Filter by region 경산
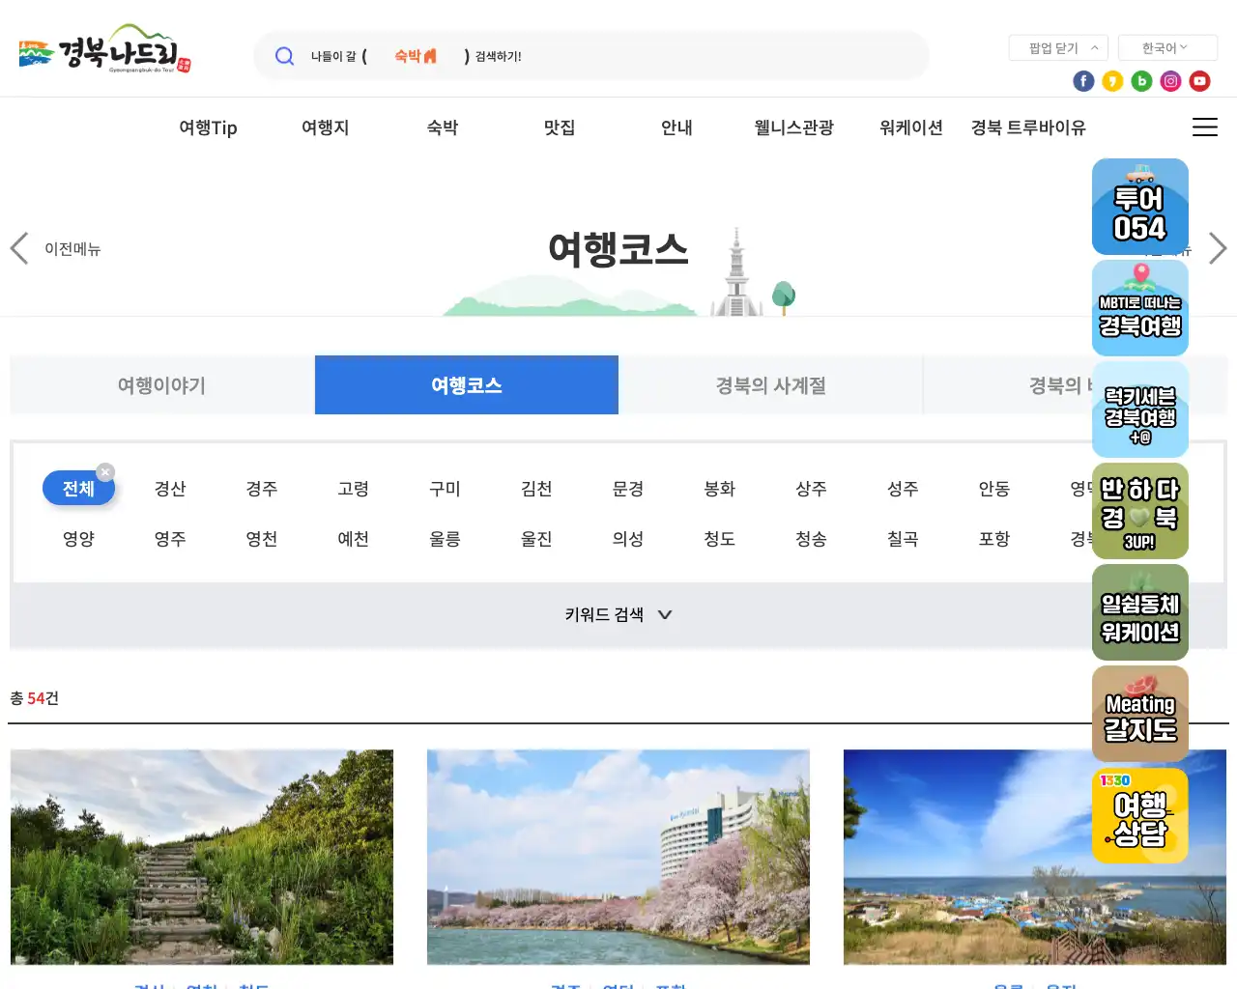The image size is (1237, 989). [170, 489]
